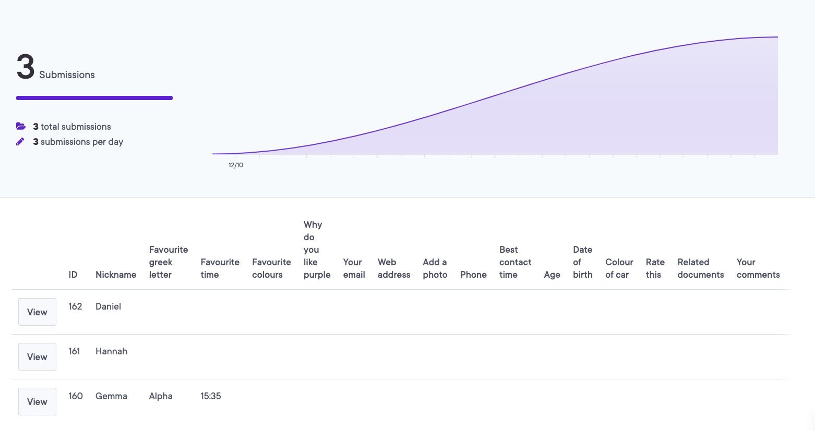Click the large 3 Submissions heading
The image size is (815, 431).
[x=56, y=69]
